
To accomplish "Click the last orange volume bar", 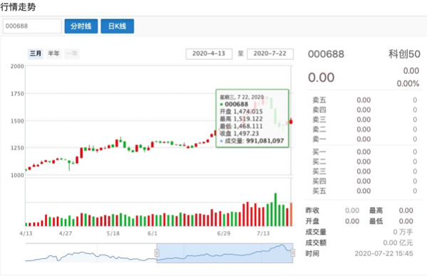I will (291, 215).
